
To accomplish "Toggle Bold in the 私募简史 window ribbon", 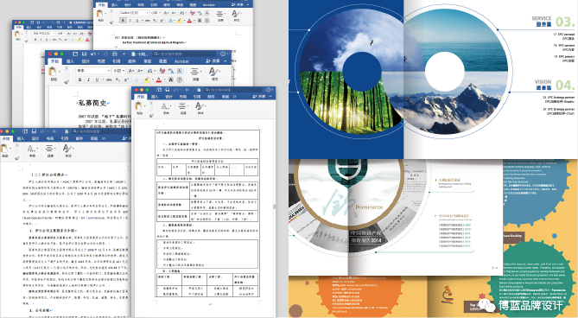I will [80, 79].
